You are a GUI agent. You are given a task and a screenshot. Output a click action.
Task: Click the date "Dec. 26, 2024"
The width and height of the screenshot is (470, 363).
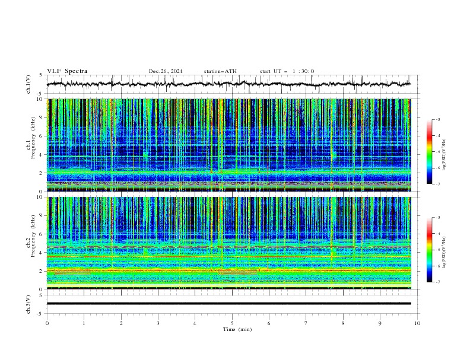tap(166, 71)
